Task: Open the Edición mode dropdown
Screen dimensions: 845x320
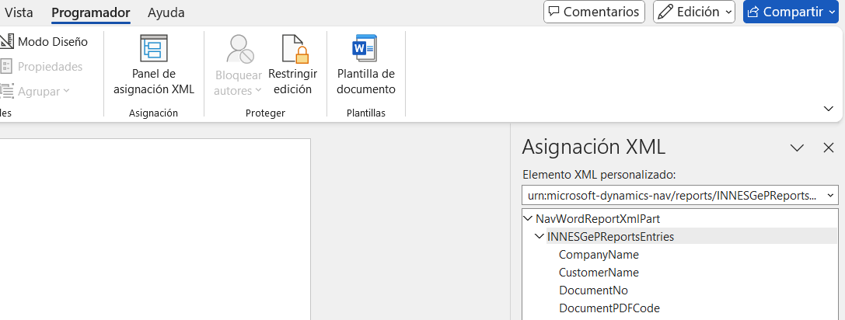Action: (x=694, y=12)
